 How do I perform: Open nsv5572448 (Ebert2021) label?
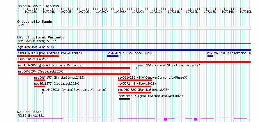(137, 84)
